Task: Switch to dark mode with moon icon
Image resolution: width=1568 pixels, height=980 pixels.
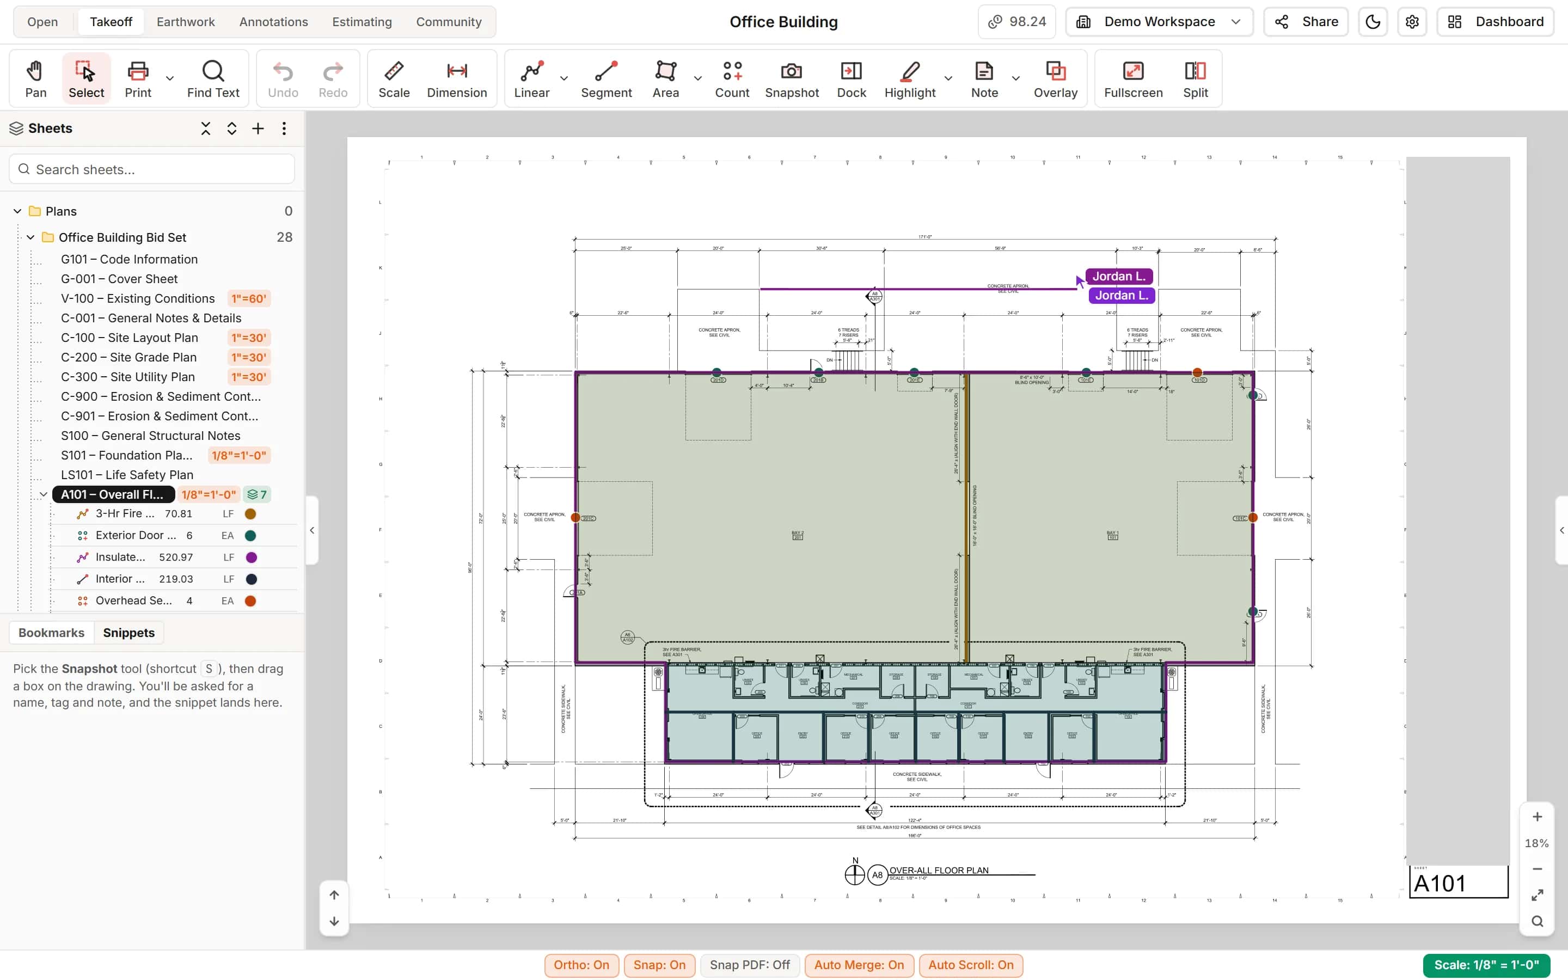Action: pyautogui.click(x=1373, y=21)
